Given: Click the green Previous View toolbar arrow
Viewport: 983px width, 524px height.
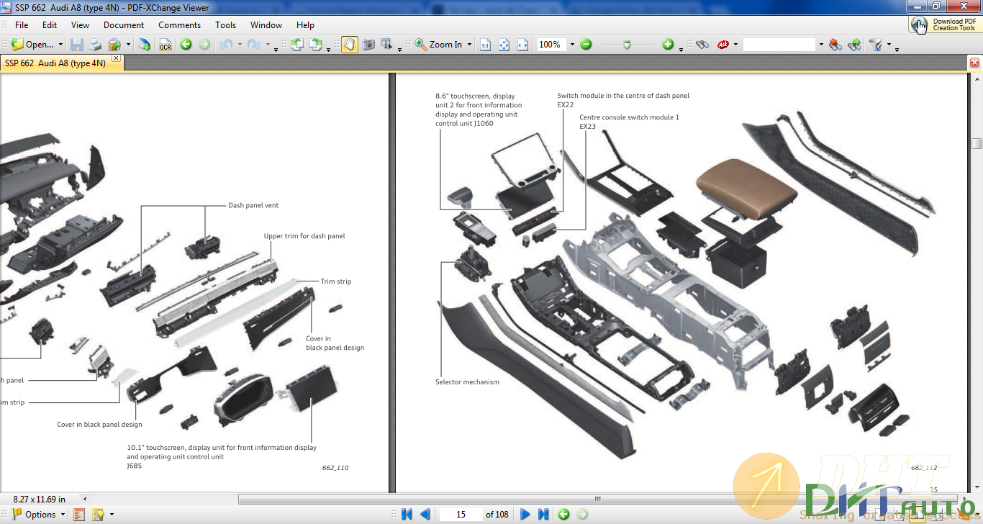Looking at the screenshot, I should [x=186, y=45].
